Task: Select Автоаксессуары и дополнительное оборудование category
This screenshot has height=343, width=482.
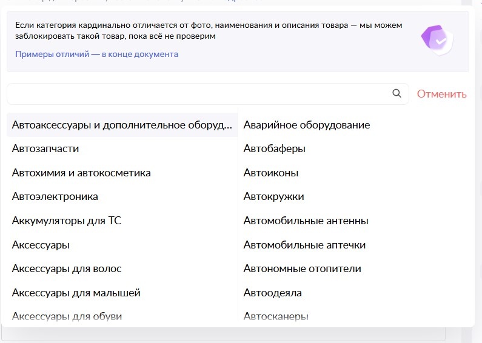Action: coord(122,125)
